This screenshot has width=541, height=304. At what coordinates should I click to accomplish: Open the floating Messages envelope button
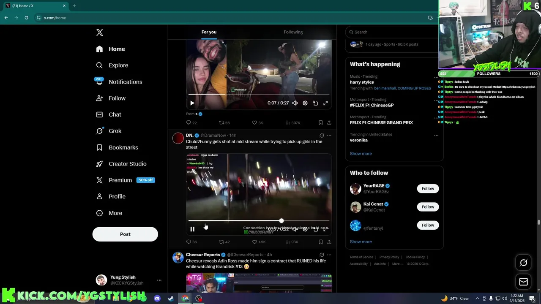click(x=523, y=282)
